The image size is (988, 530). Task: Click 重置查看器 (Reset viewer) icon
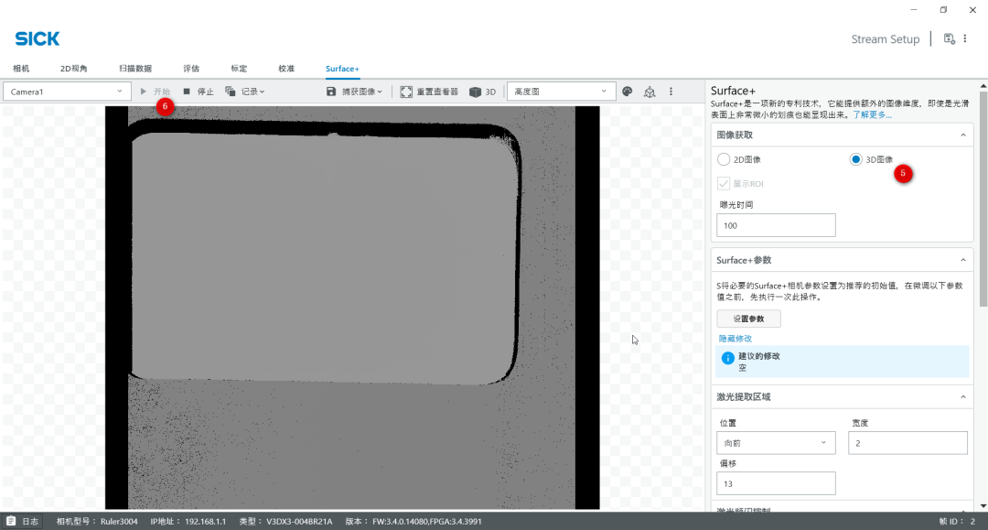click(406, 92)
